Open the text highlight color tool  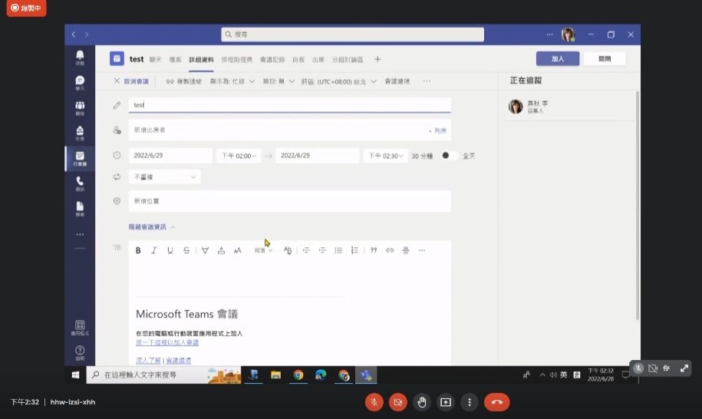click(x=205, y=250)
